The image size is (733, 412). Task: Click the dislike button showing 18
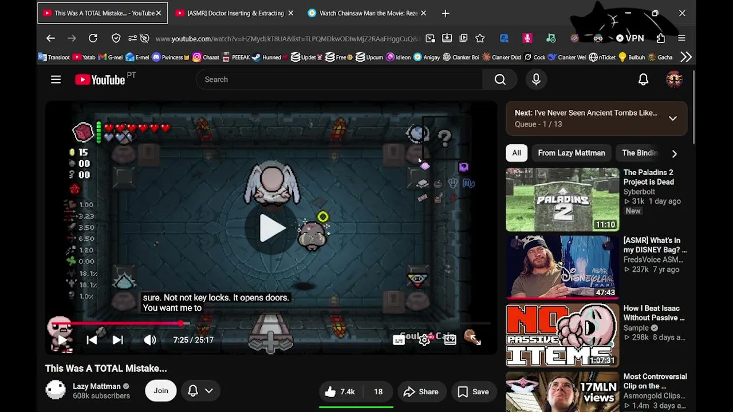tap(378, 391)
